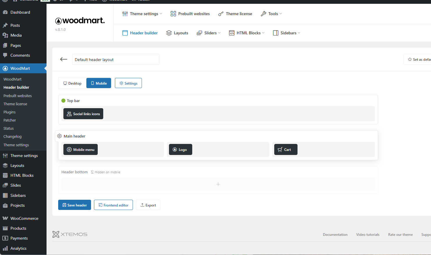This screenshot has width=431, height=255.
Task: Open header Settings button
Action: (x=128, y=83)
